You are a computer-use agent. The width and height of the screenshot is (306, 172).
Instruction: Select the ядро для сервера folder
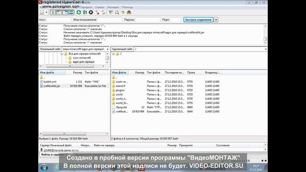click(x=84, y=62)
